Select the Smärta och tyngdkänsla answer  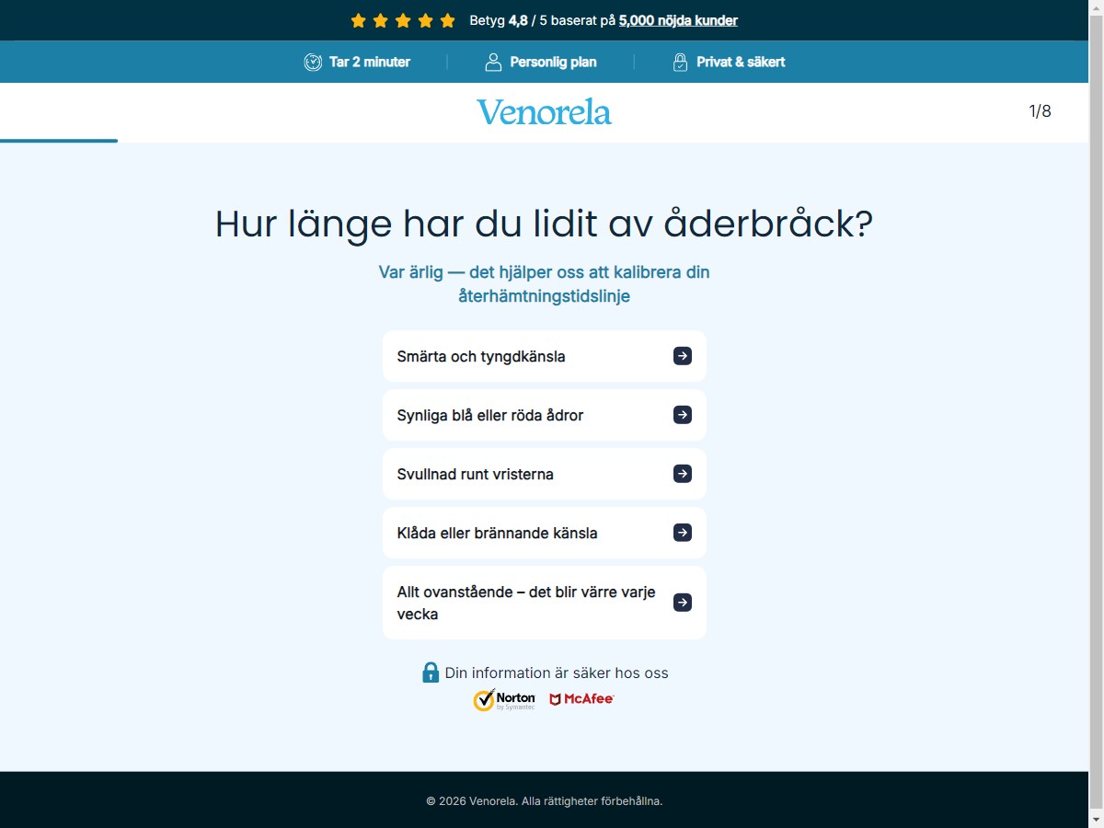(545, 356)
